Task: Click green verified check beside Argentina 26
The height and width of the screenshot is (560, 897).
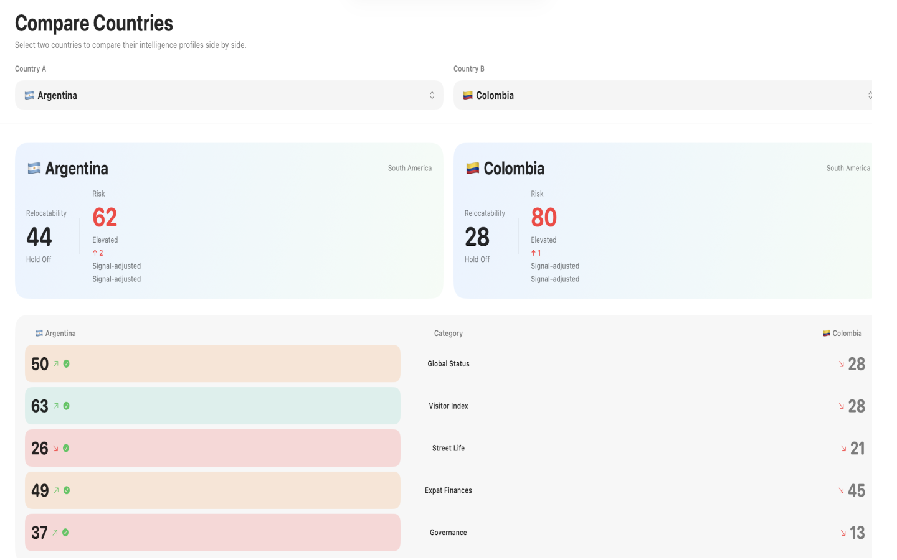Action: [66, 448]
